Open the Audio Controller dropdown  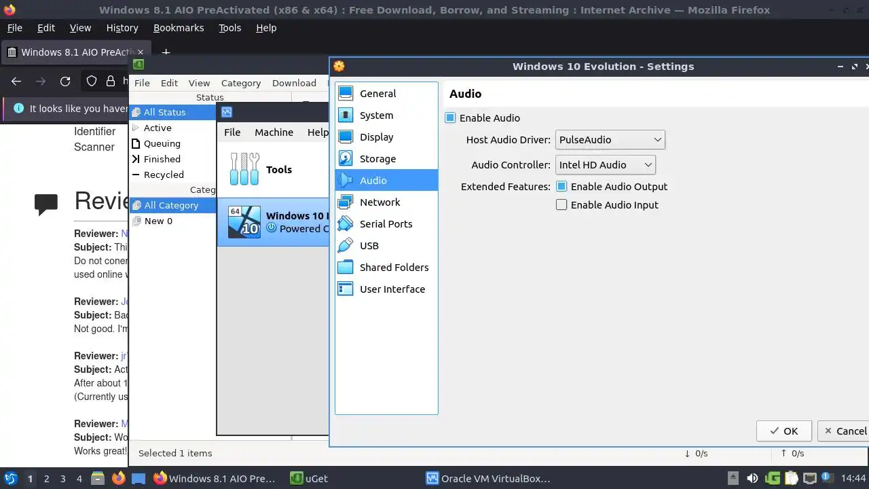606,164
